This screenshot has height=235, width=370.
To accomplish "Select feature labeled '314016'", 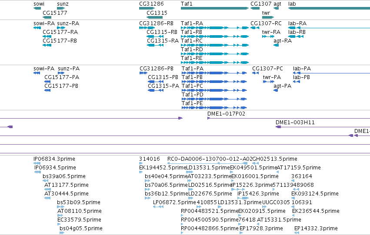I will pyautogui.click(x=150, y=159).
